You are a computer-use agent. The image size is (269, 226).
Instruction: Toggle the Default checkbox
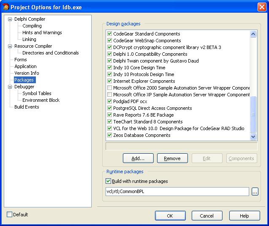(x=9, y=215)
